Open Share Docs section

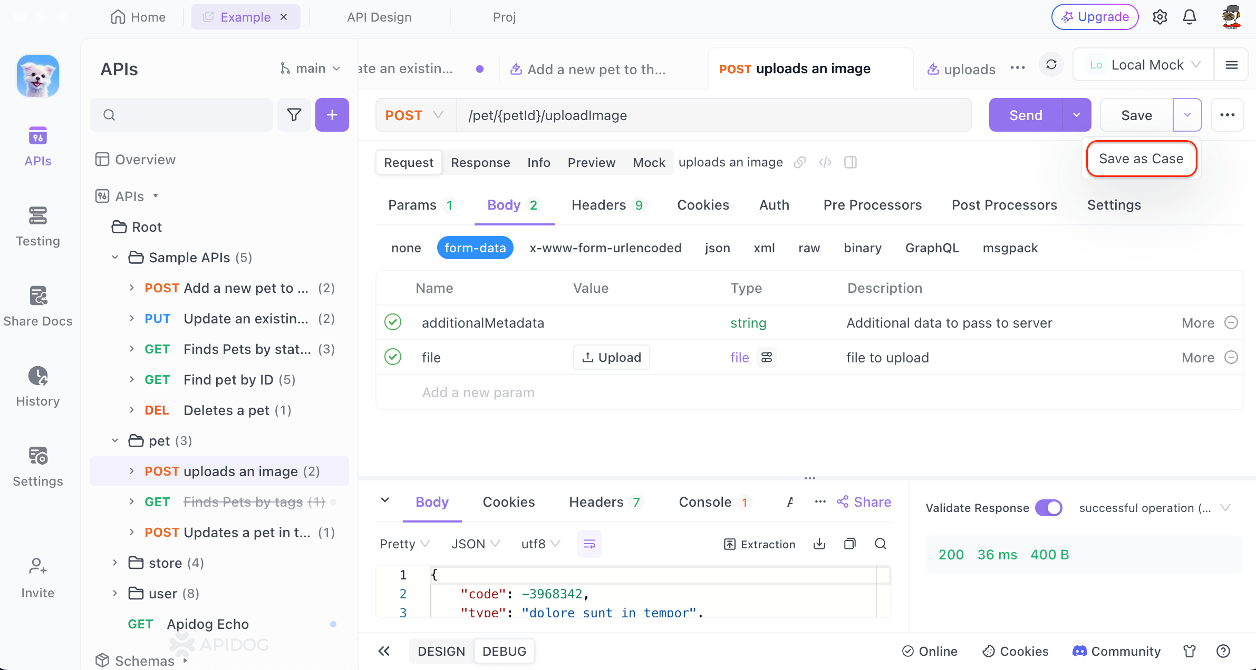pyautogui.click(x=38, y=307)
